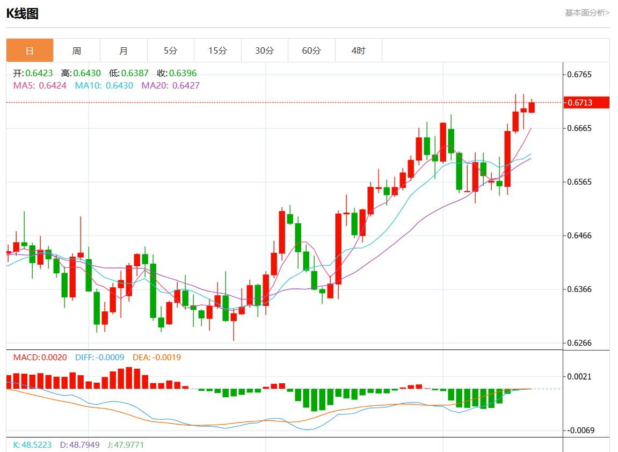
Task: Select the 日 daily chart tab
Action: click(30, 50)
